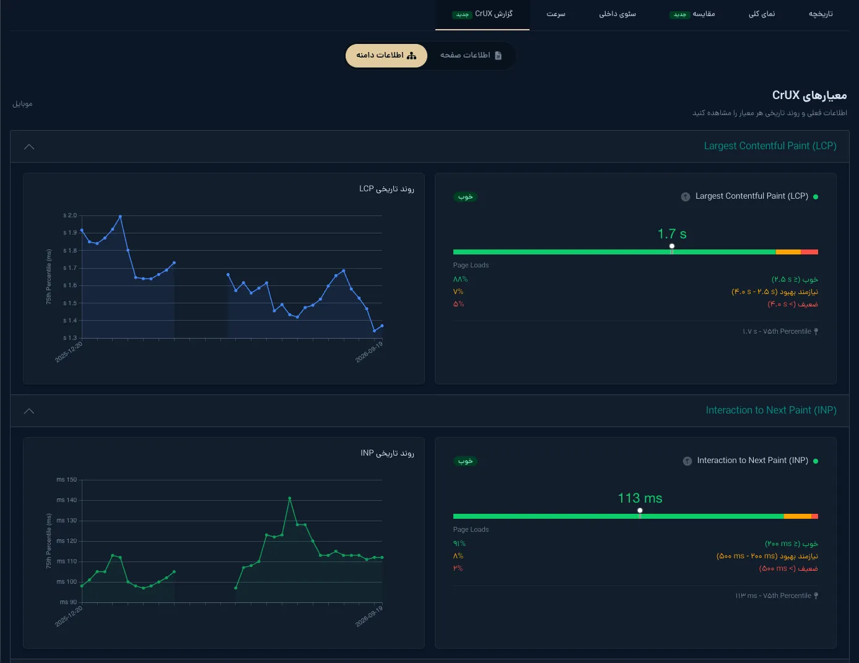
Task: Click the document icon in اطلاعات صفحه
Action: click(498, 56)
